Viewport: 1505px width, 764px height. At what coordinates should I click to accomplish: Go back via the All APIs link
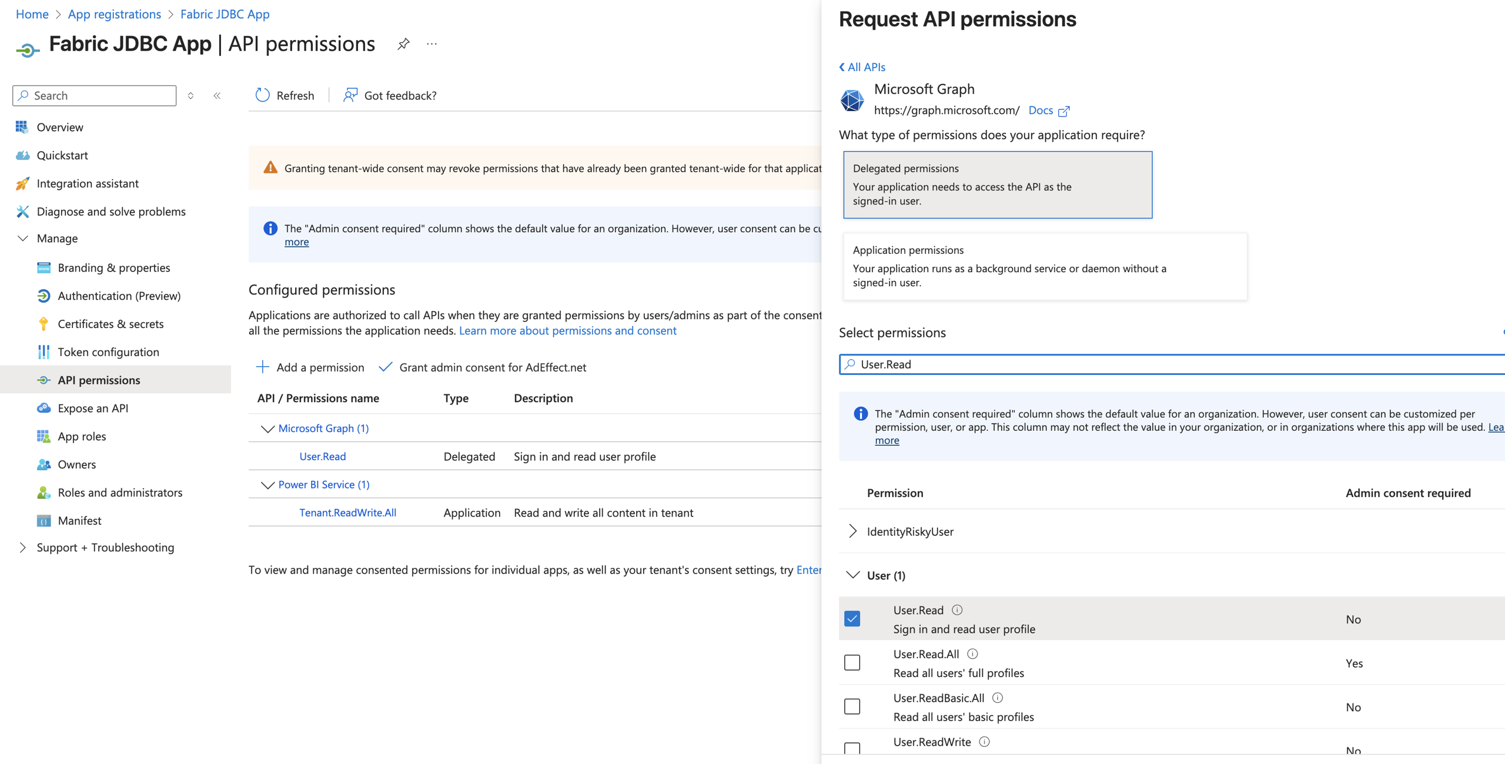pos(862,67)
